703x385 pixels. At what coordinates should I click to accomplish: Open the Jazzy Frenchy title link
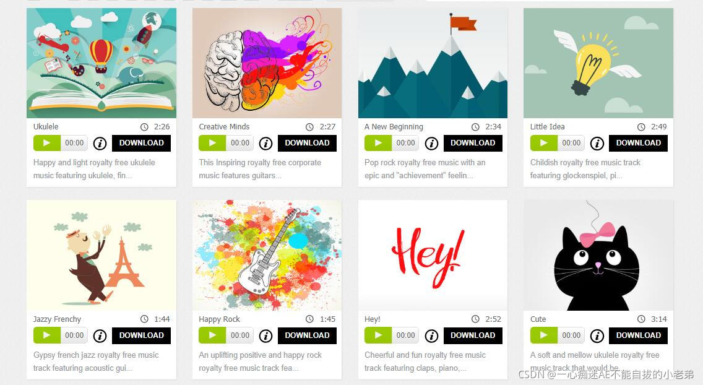click(57, 319)
